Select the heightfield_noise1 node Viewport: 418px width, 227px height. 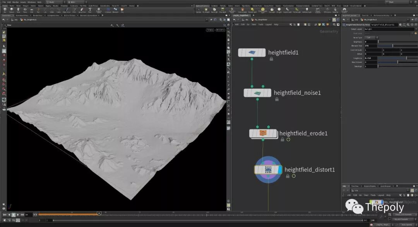257,93
